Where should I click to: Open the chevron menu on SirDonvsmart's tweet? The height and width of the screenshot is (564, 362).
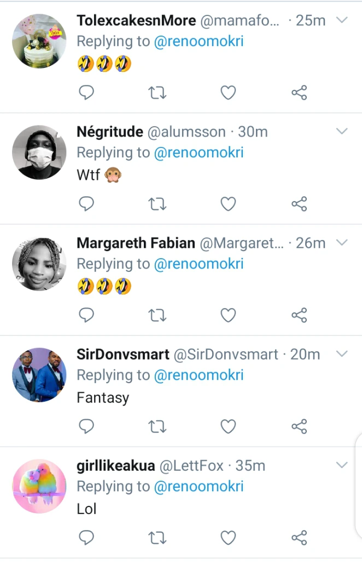point(342,354)
